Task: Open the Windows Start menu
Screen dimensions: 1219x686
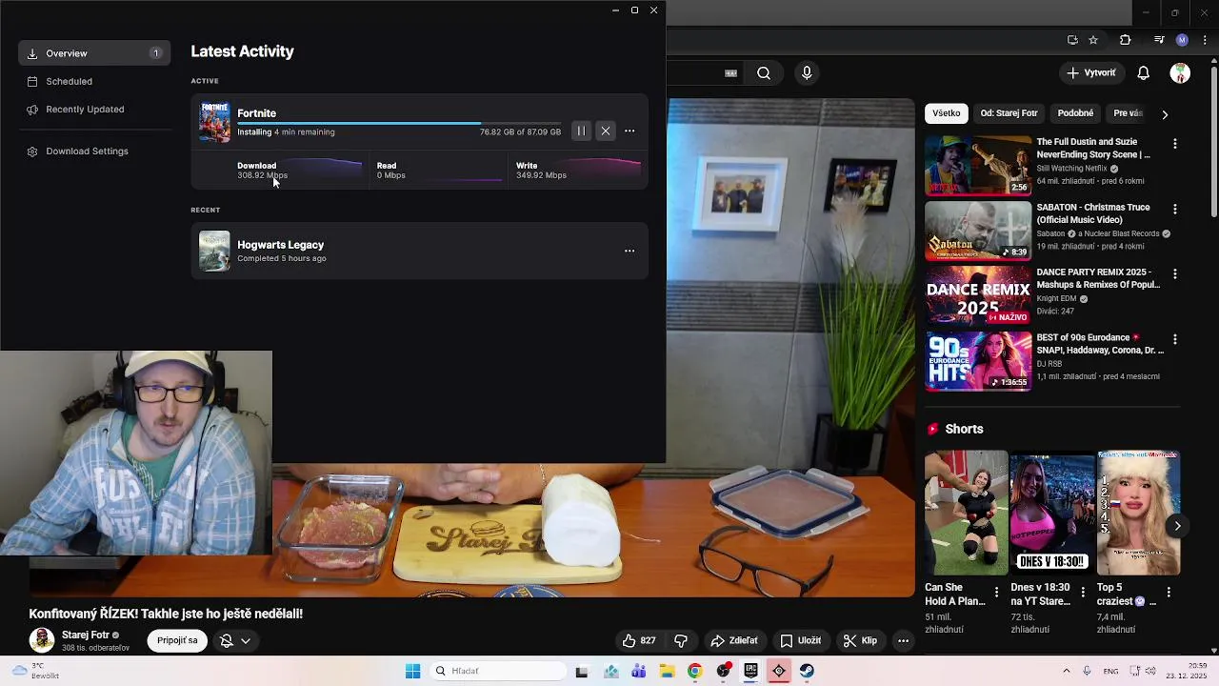Action: click(x=413, y=671)
